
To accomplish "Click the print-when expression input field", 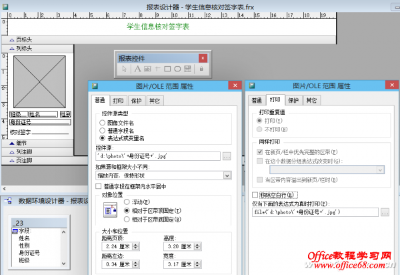I will coord(315,212).
